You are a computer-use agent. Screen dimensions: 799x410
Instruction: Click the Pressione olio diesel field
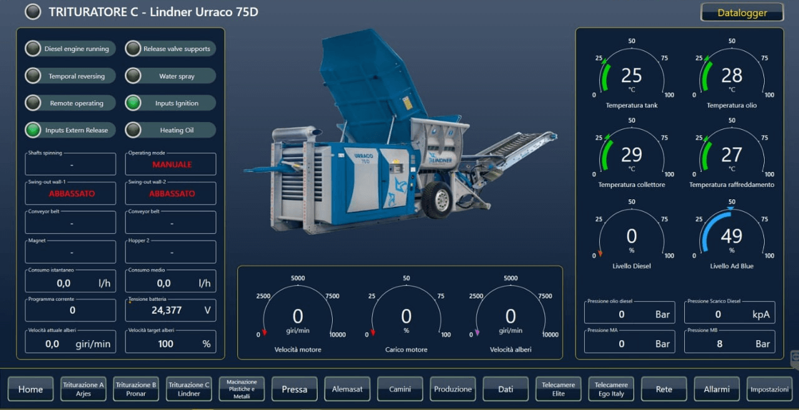tap(629, 312)
